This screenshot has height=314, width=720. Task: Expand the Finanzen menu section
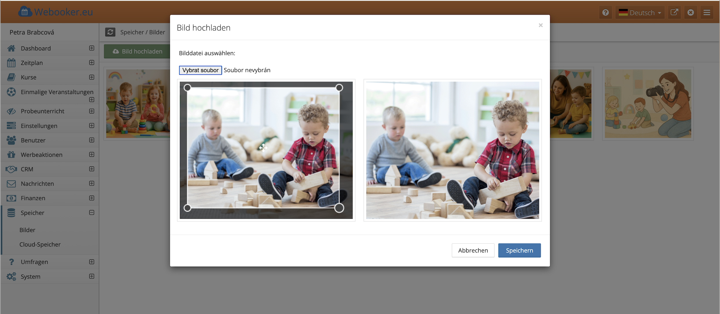click(92, 198)
